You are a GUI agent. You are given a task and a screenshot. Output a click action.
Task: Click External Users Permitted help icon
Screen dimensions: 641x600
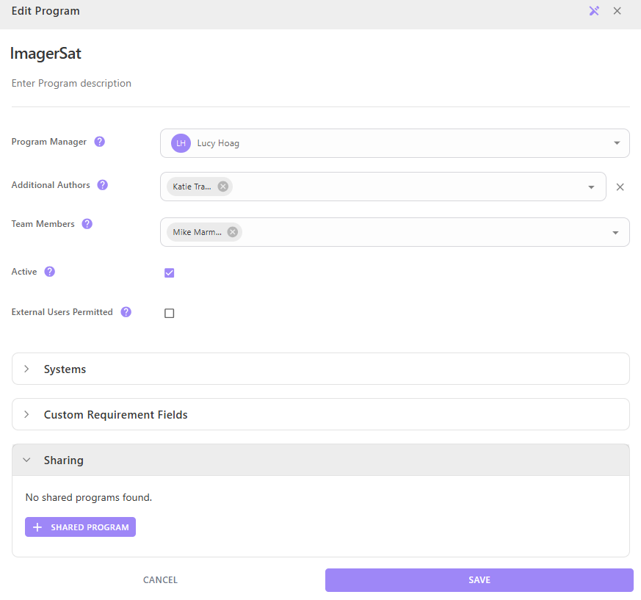[x=126, y=312]
